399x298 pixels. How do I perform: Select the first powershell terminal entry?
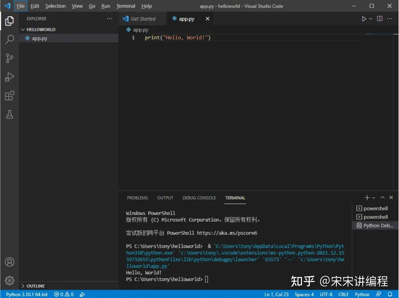[375, 208]
